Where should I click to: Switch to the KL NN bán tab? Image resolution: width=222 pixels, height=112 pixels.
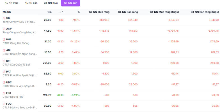(x=31, y=3)
